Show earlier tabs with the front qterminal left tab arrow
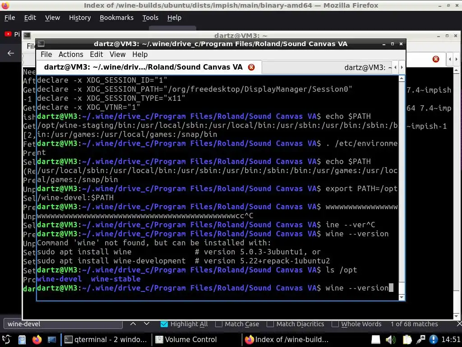This screenshot has height=347, width=462. pos(395,68)
